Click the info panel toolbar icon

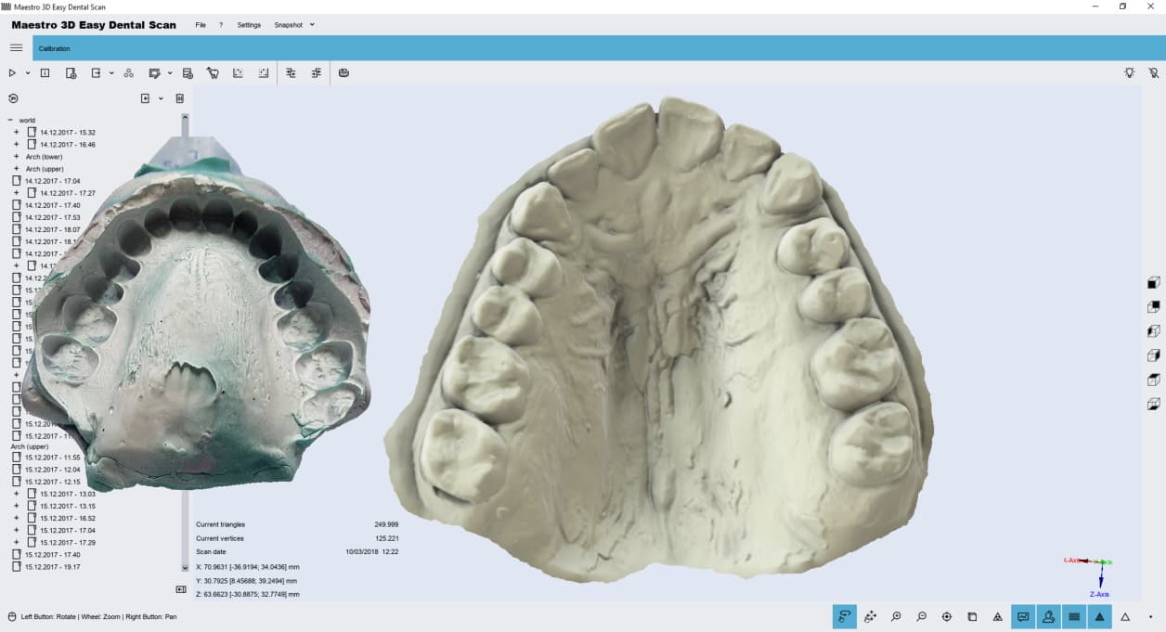point(45,72)
